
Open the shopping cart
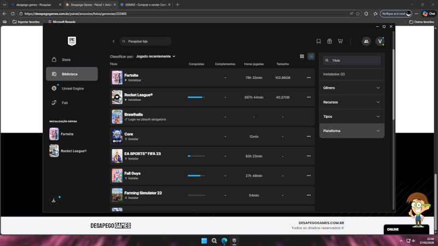coord(340,41)
